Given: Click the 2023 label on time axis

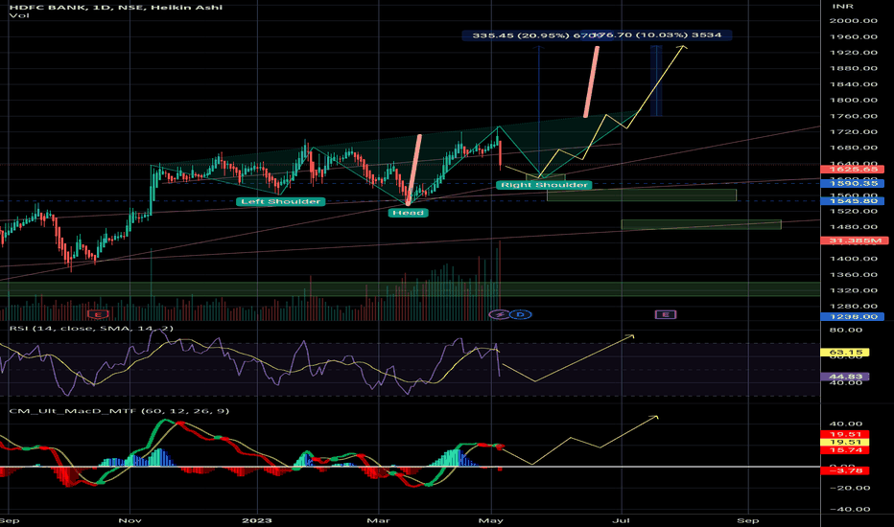Looking at the screenshot, I should (257, 520).
